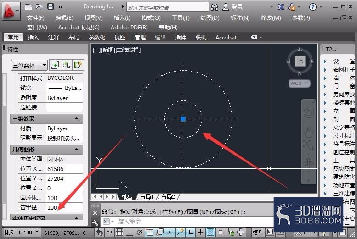Collapse the 实体历史记录 section

pos(77,218)
